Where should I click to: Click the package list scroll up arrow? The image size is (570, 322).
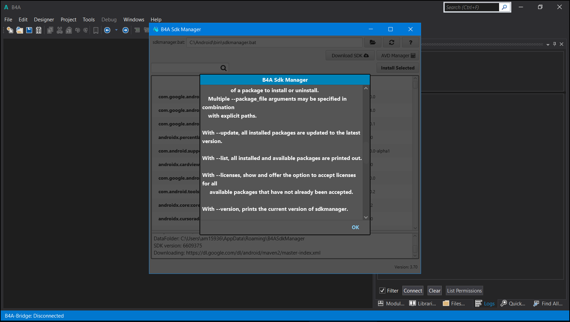(415, 79)
